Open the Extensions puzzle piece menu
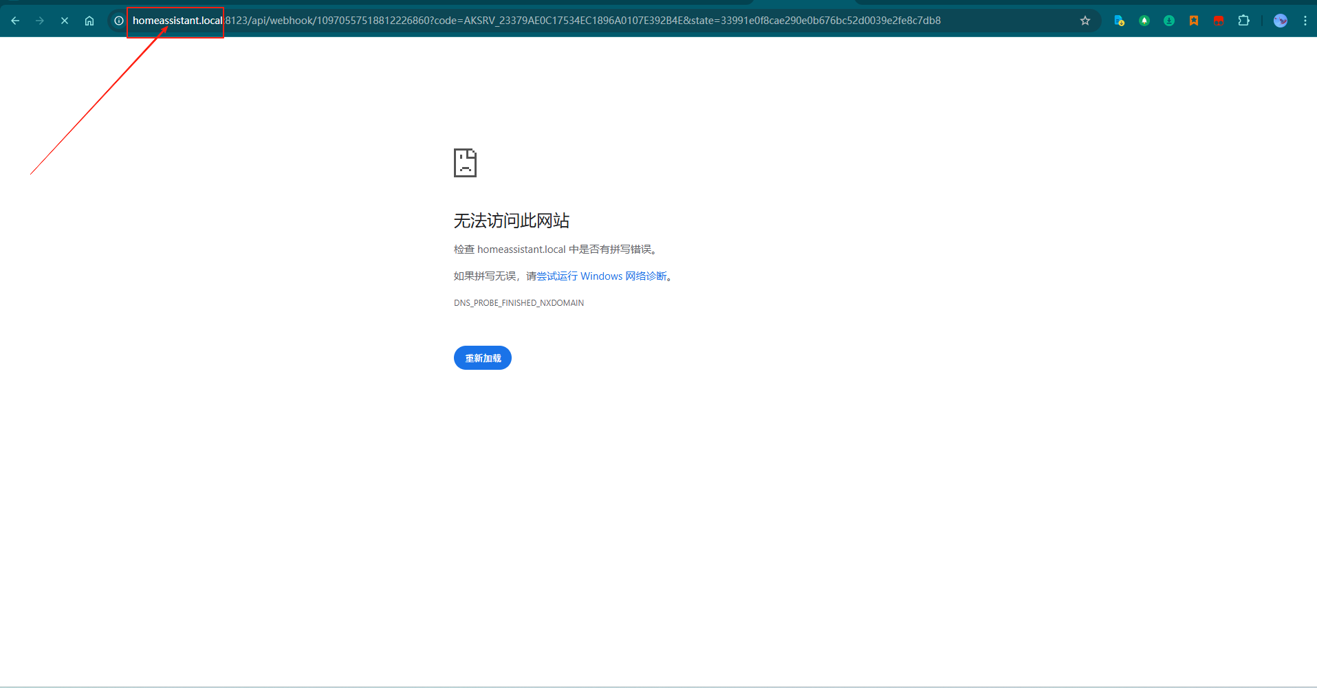The image size is (1317, 688). [1243, 21]
